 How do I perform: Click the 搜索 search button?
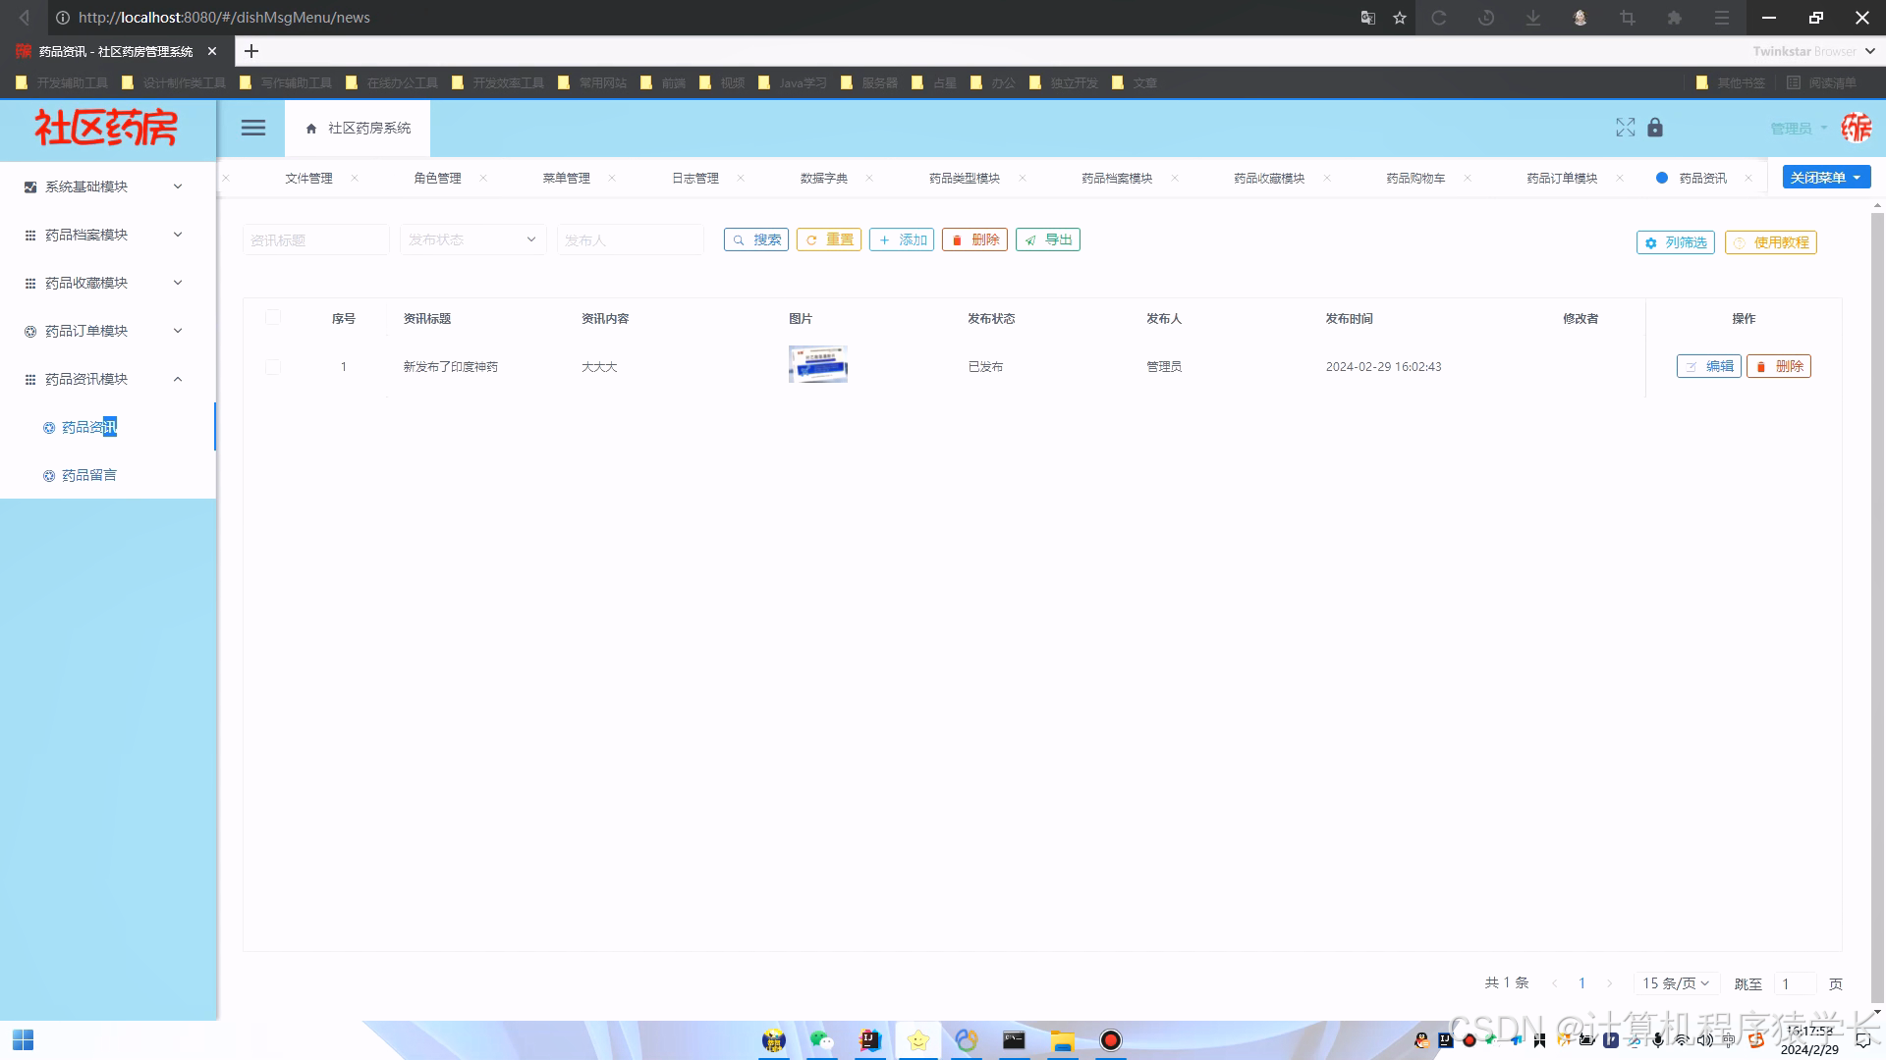(x=756, y=239)
